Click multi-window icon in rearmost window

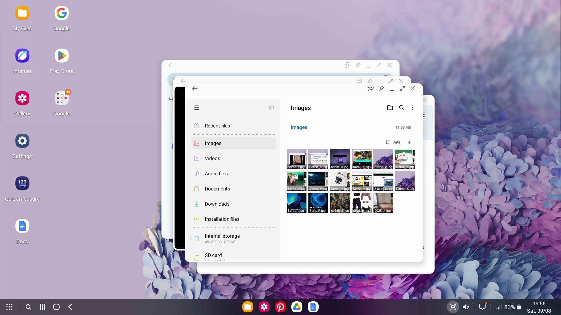(347, 65)
